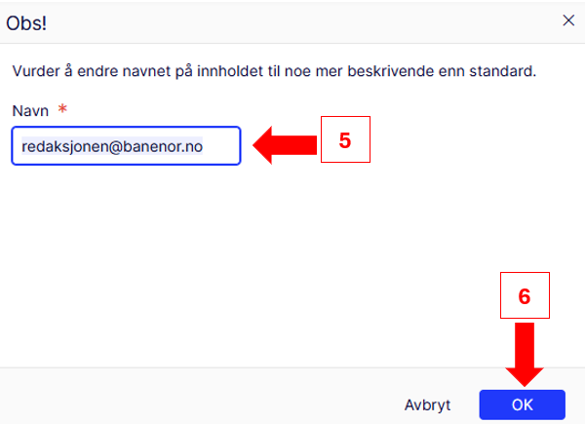Click "redaksjonen" inside the name field

tap(58, 146)
